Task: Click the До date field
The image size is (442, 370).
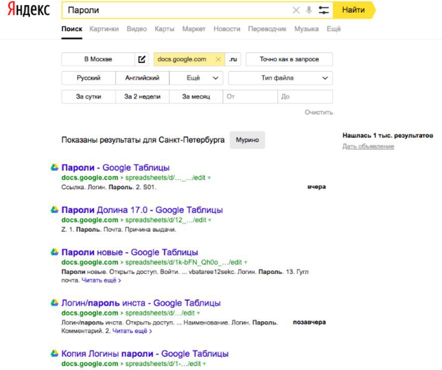Action: pos(305,97)
